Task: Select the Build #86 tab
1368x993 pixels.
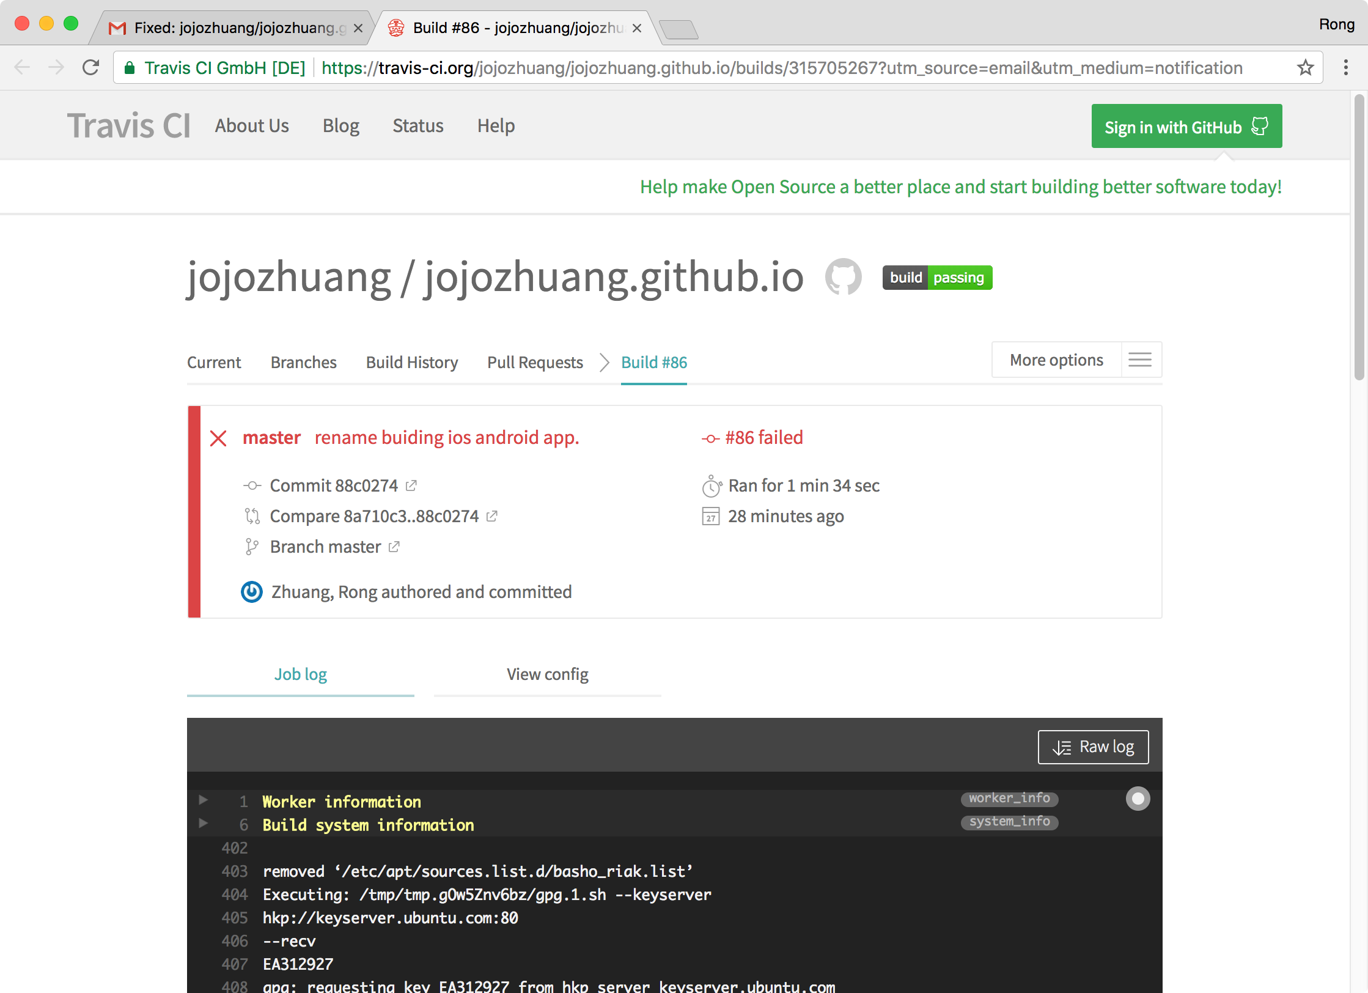Action: coord(654,363)
